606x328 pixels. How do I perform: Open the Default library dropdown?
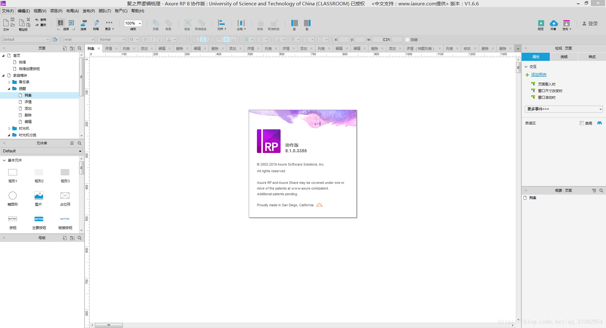tap(42, 151)
